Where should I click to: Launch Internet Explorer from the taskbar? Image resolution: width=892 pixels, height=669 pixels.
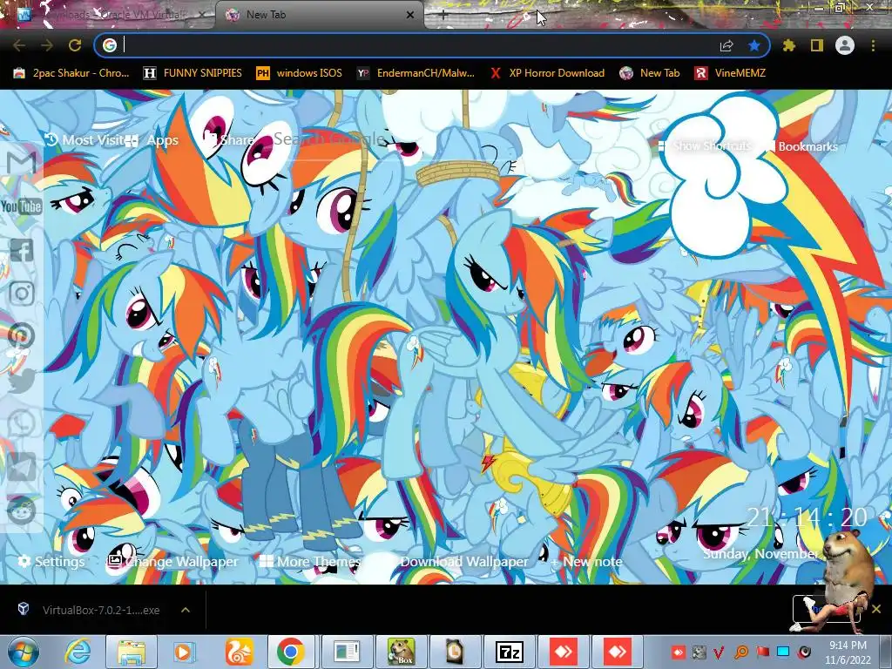click(78, 652)
